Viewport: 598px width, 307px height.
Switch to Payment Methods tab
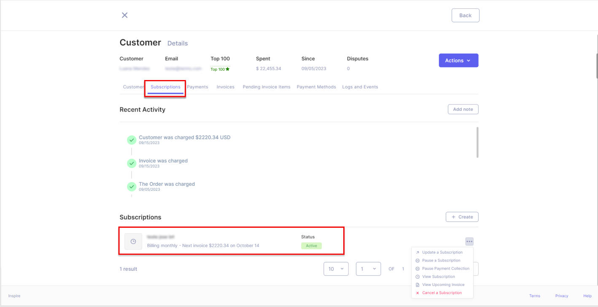[316, 87]
